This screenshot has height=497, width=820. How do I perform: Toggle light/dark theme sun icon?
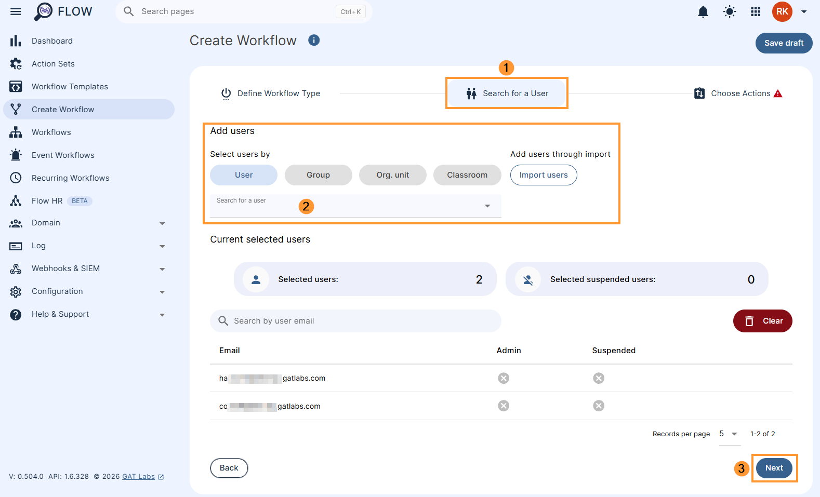[x=730, y=11]
